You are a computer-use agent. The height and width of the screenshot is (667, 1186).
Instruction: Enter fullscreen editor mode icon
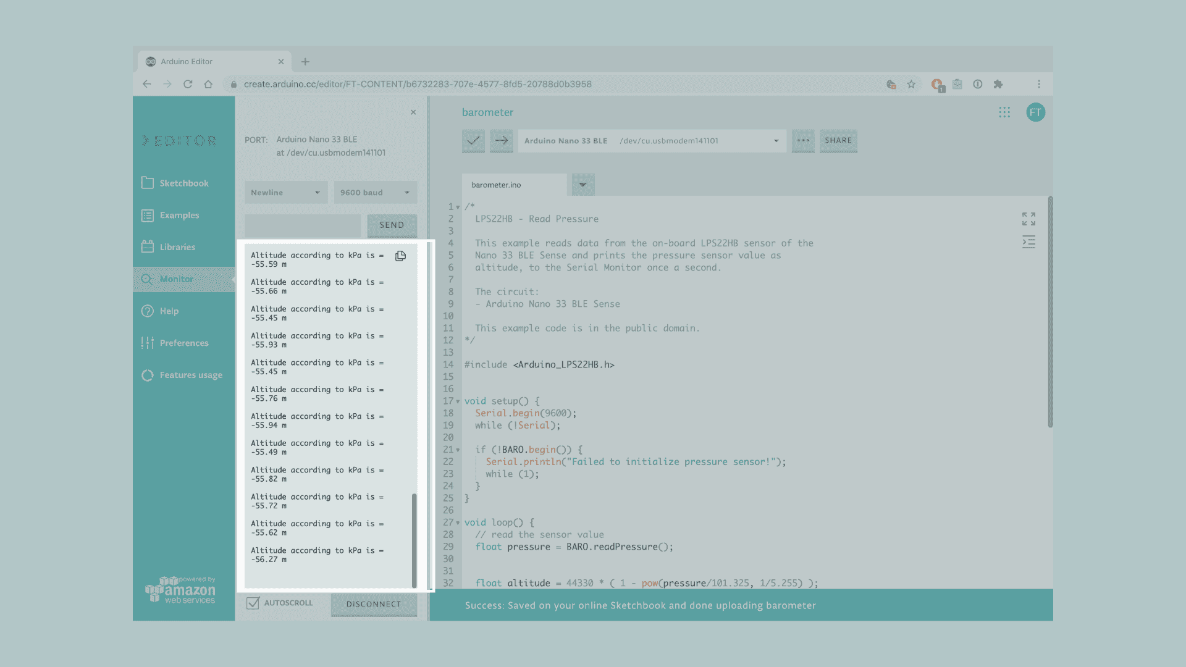pos(1028,219)
